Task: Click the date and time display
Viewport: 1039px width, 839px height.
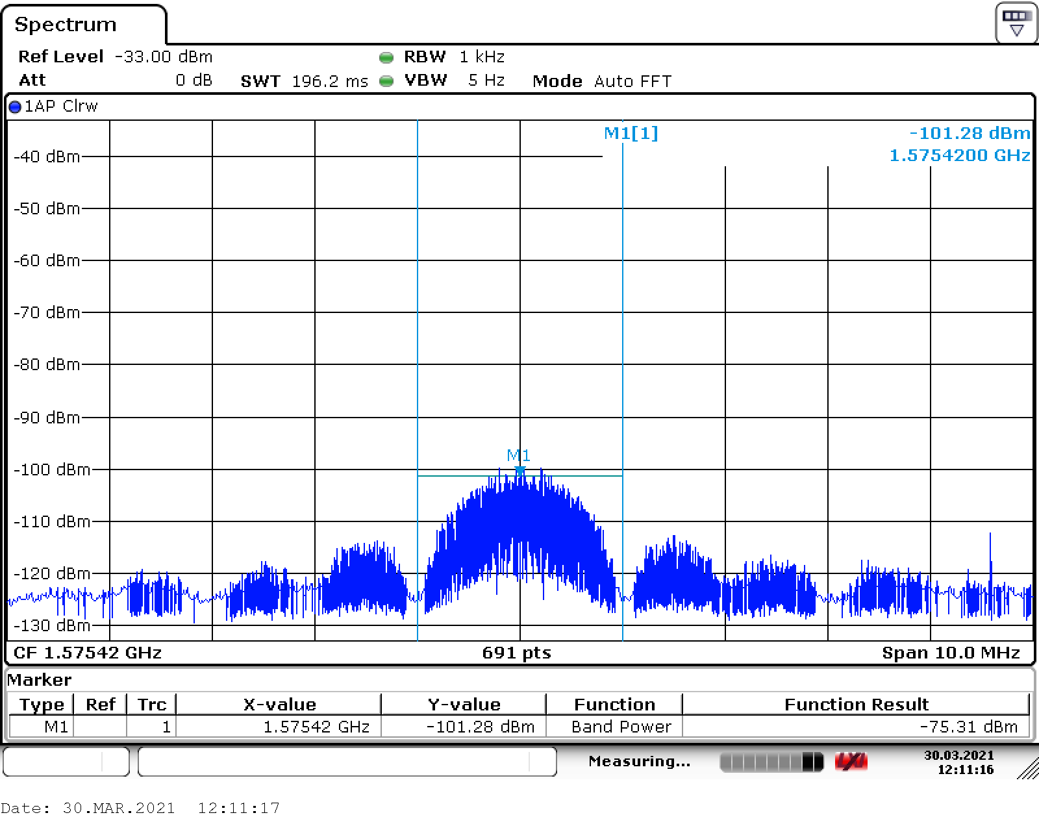Action: 959,762
